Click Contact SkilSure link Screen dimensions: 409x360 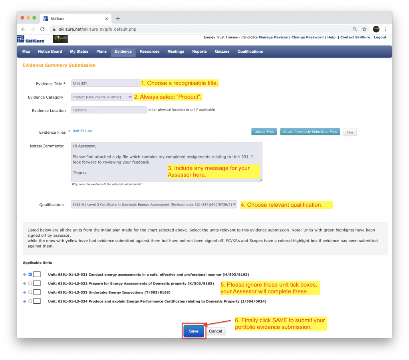[x=355, y=37]
